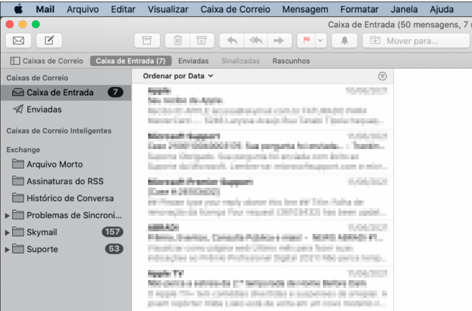This screenshot has height=311, width=472.
Task: Open the Formatar menu
Action: pos(359,9)
